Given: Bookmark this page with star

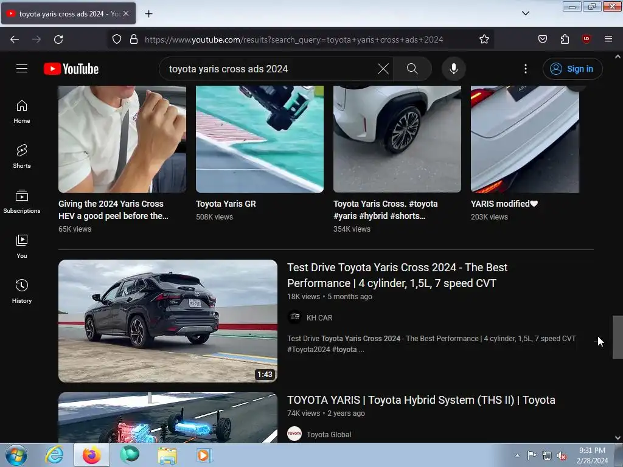Looking at the screenshot, I should (484, 40).
